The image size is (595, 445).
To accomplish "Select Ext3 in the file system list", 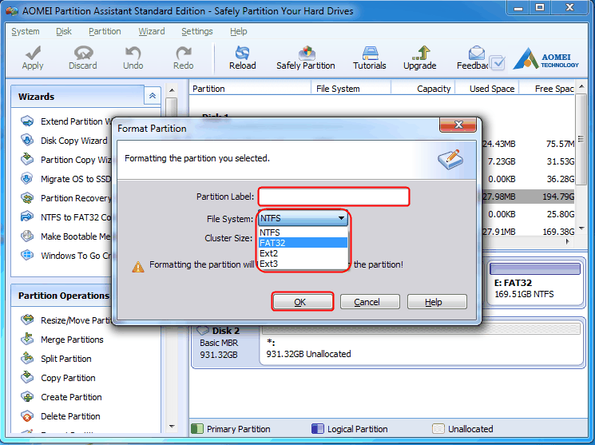I will coord(303,264).
